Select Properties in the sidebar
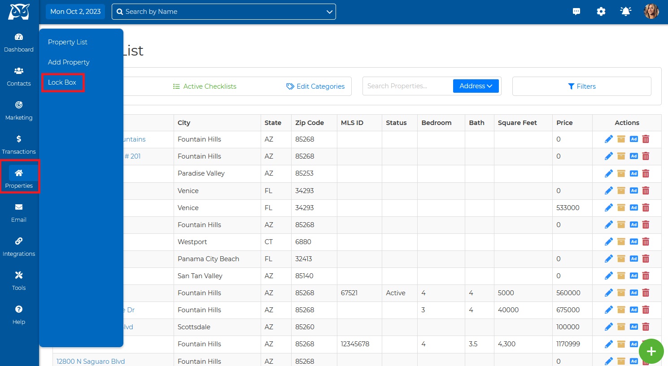The width and height of the screenshot is (668, 366). click(19, 179)
